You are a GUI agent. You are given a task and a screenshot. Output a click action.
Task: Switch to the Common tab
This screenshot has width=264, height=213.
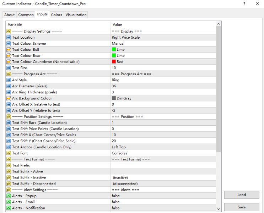[x=26, y=15]
